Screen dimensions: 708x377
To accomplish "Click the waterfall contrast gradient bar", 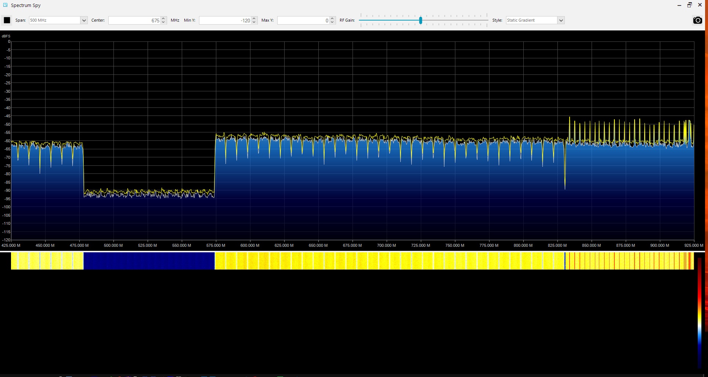I will coord(700,313).
